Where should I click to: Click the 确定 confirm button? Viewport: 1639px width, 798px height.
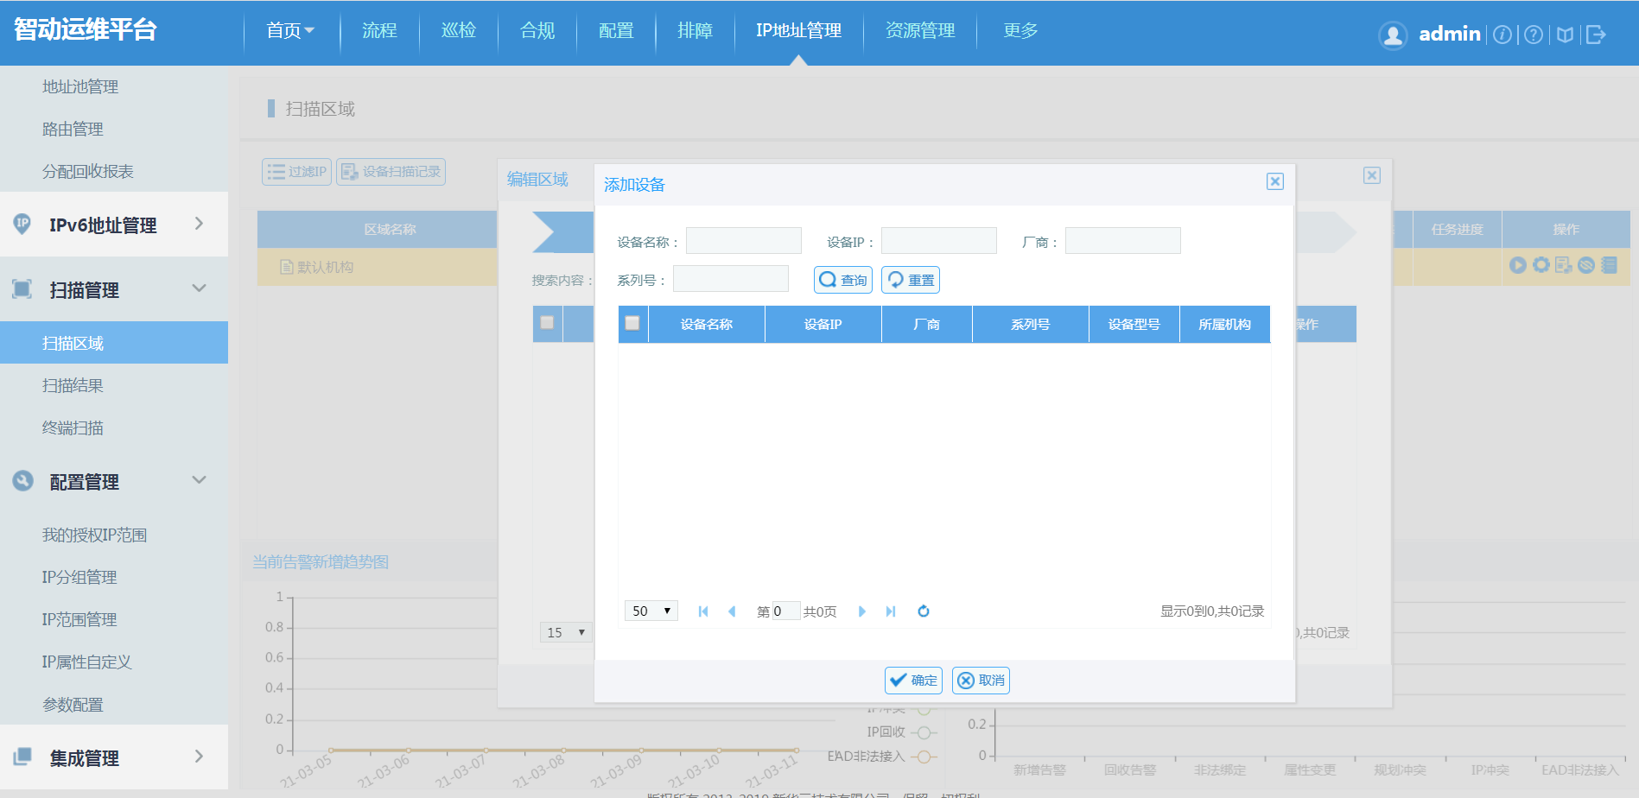pos(913,681)
